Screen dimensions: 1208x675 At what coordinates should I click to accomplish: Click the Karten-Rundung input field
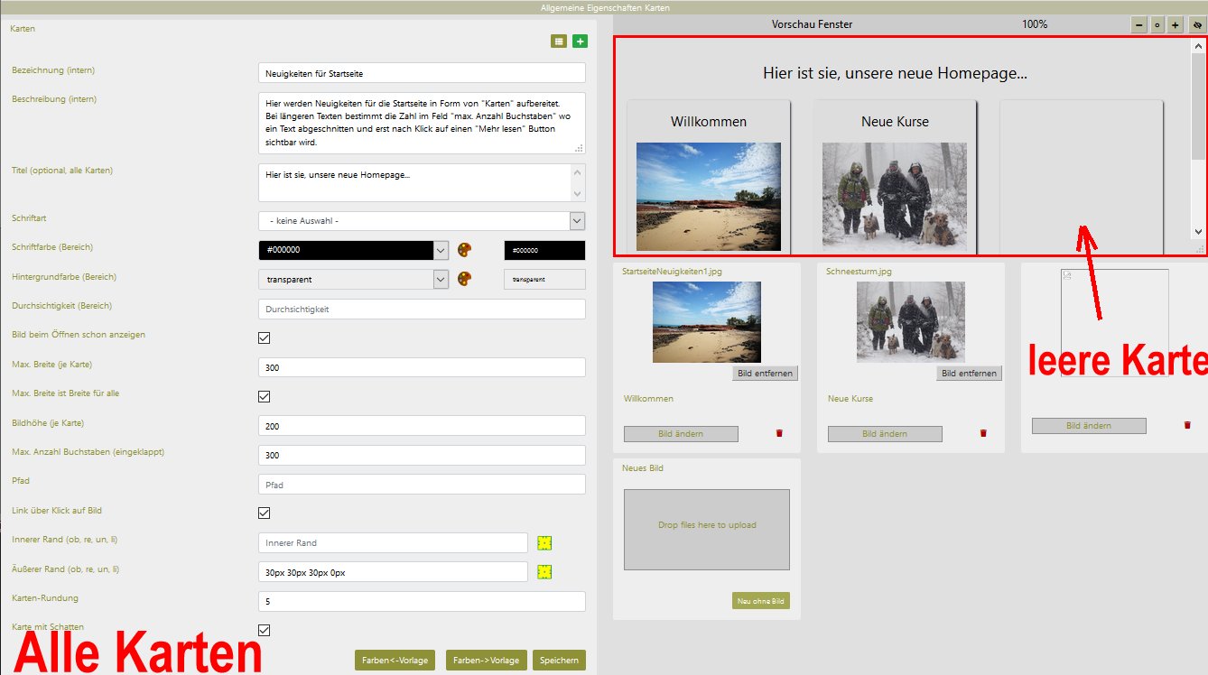[x=422, y=602]
